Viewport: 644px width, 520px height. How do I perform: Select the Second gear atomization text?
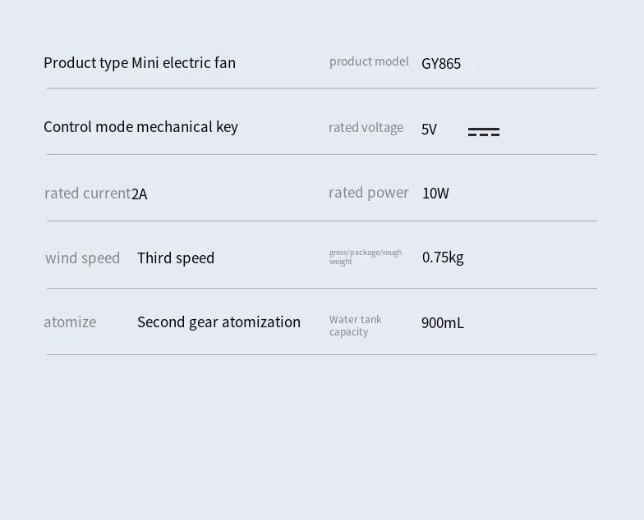[218, 322]
